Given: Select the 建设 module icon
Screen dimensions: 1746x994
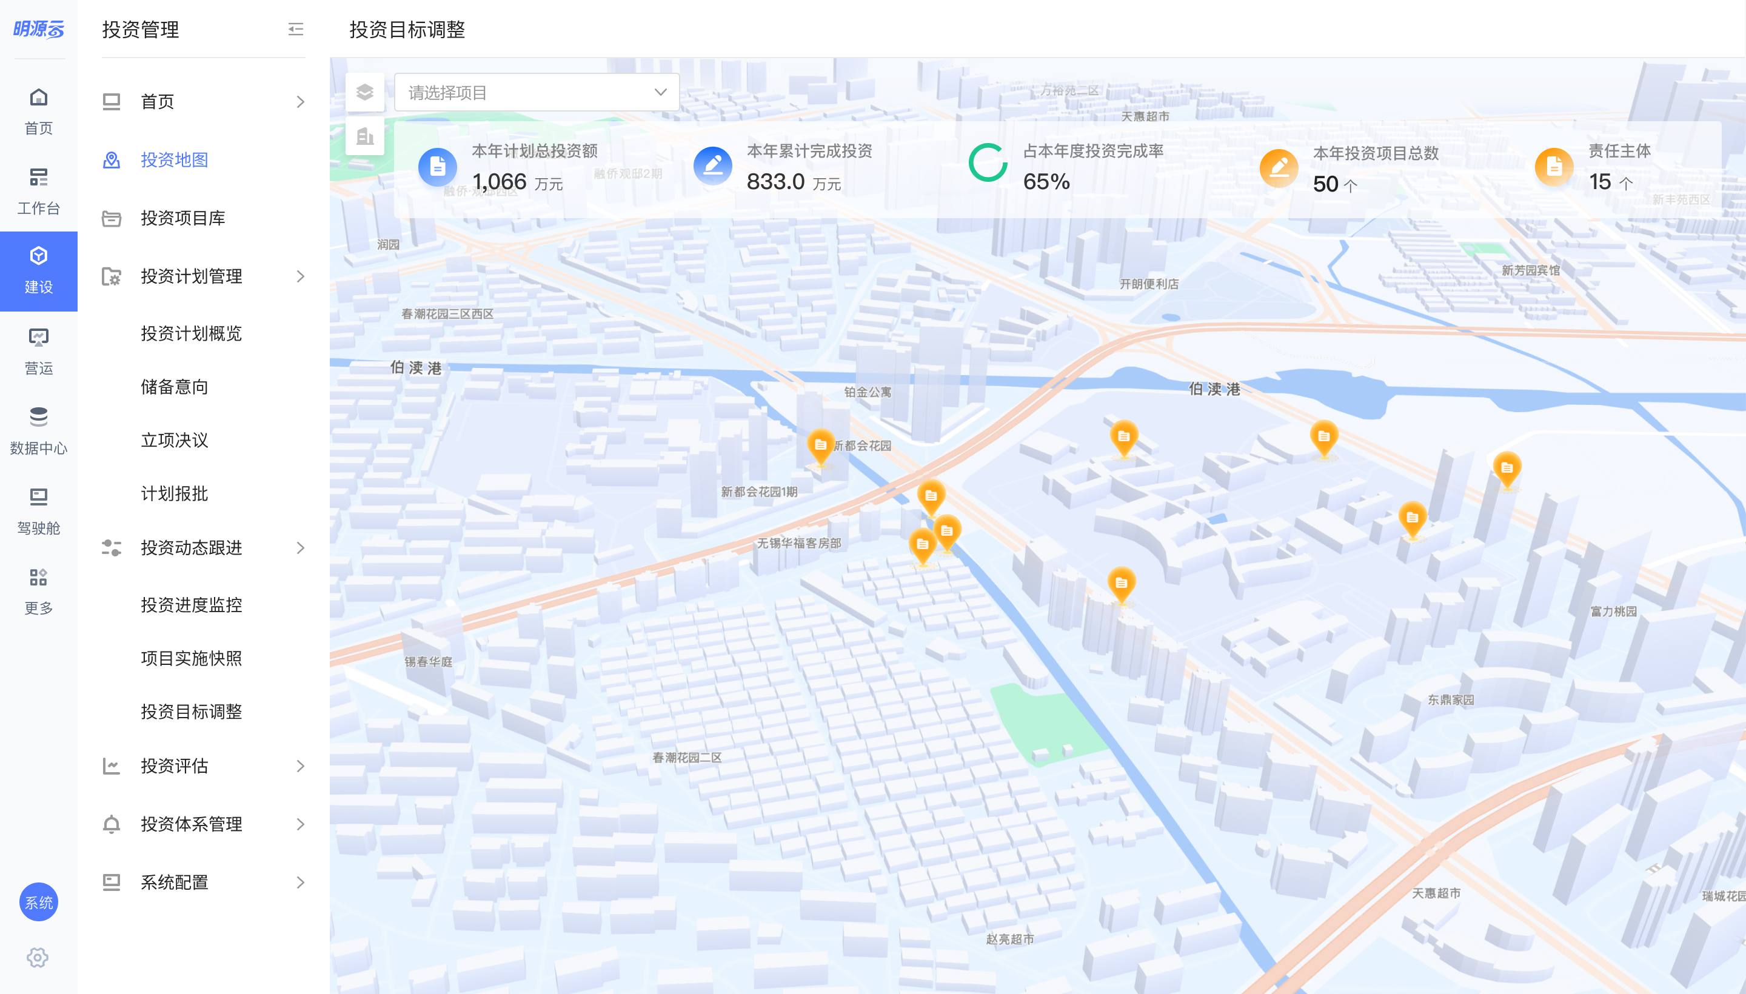Looking at the screenshot, I should 38,271.
